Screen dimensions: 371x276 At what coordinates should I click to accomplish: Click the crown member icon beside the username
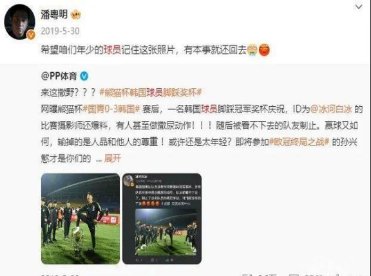tap(76, 15)
